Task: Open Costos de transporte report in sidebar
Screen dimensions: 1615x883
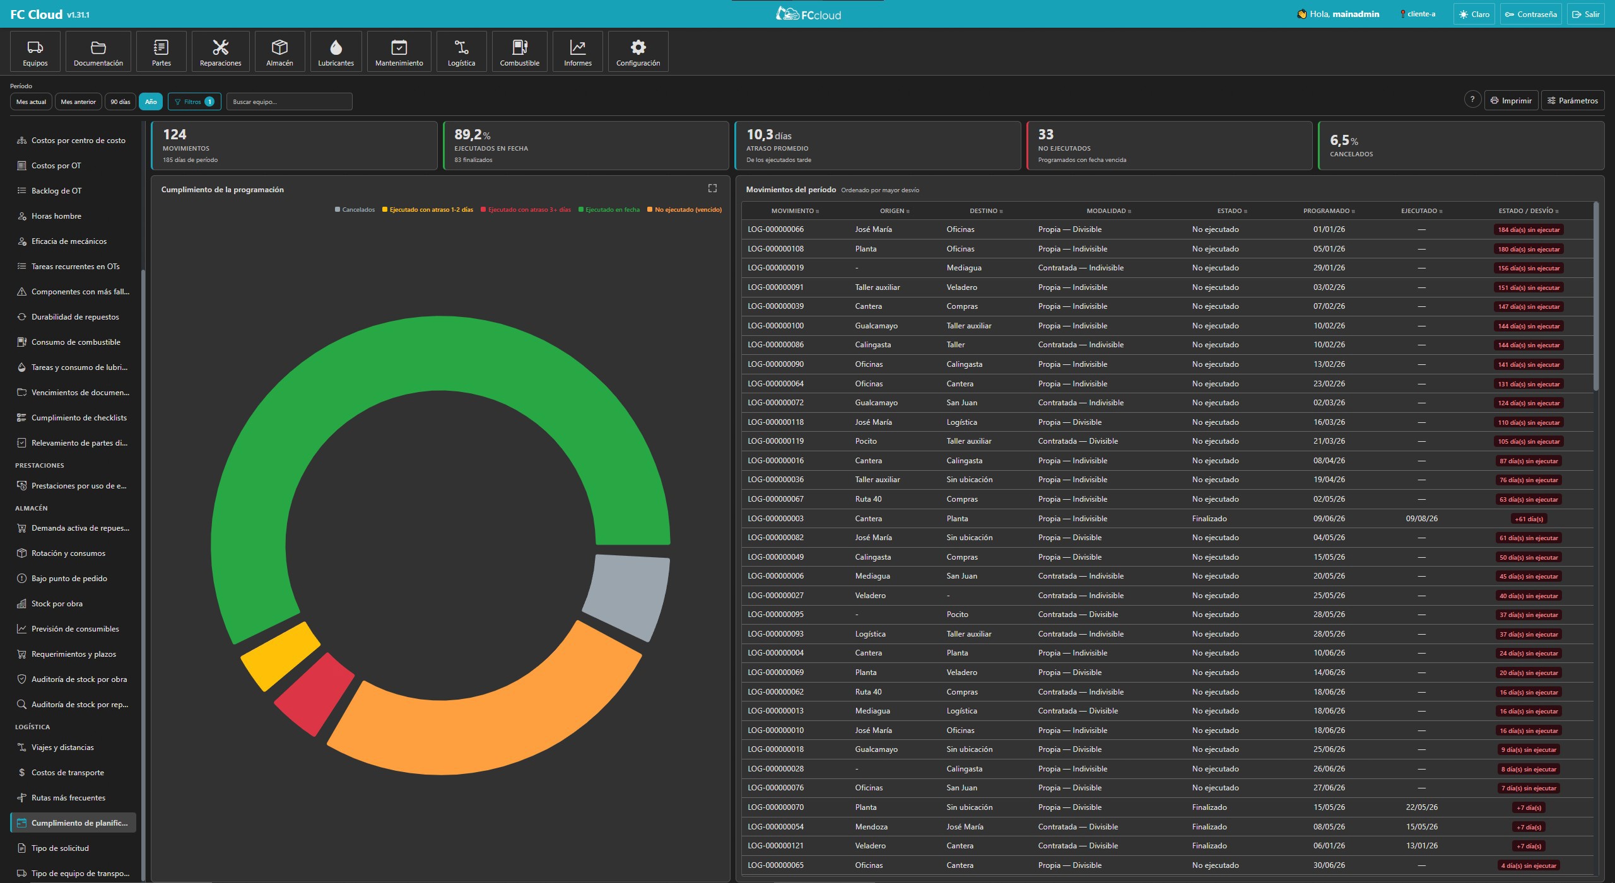Action: pos(68,773)
